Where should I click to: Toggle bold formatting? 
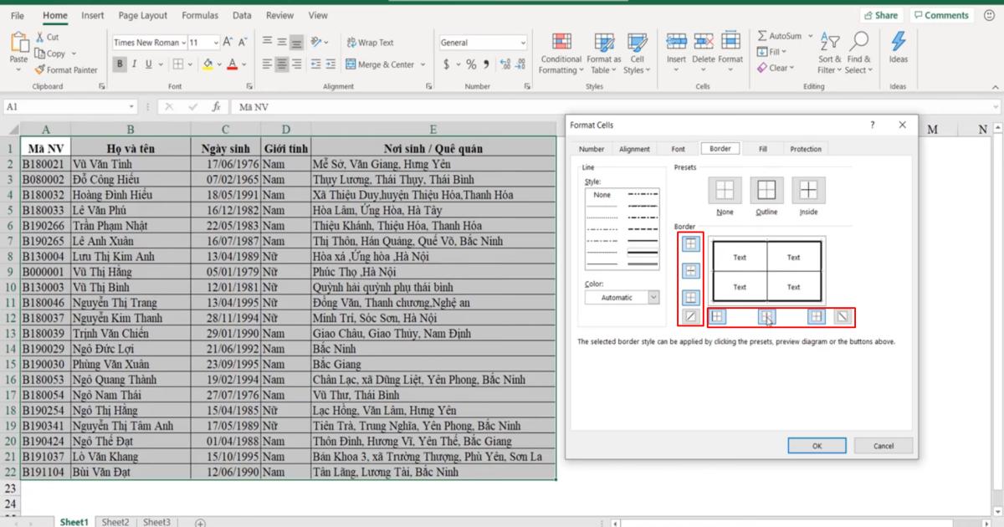click(x=120, y=64)
